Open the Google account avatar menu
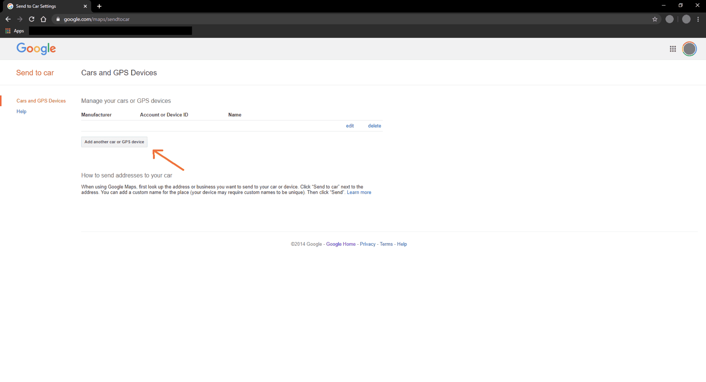The width and height of the screenshot is (706, 382). (x=689, y=49)
